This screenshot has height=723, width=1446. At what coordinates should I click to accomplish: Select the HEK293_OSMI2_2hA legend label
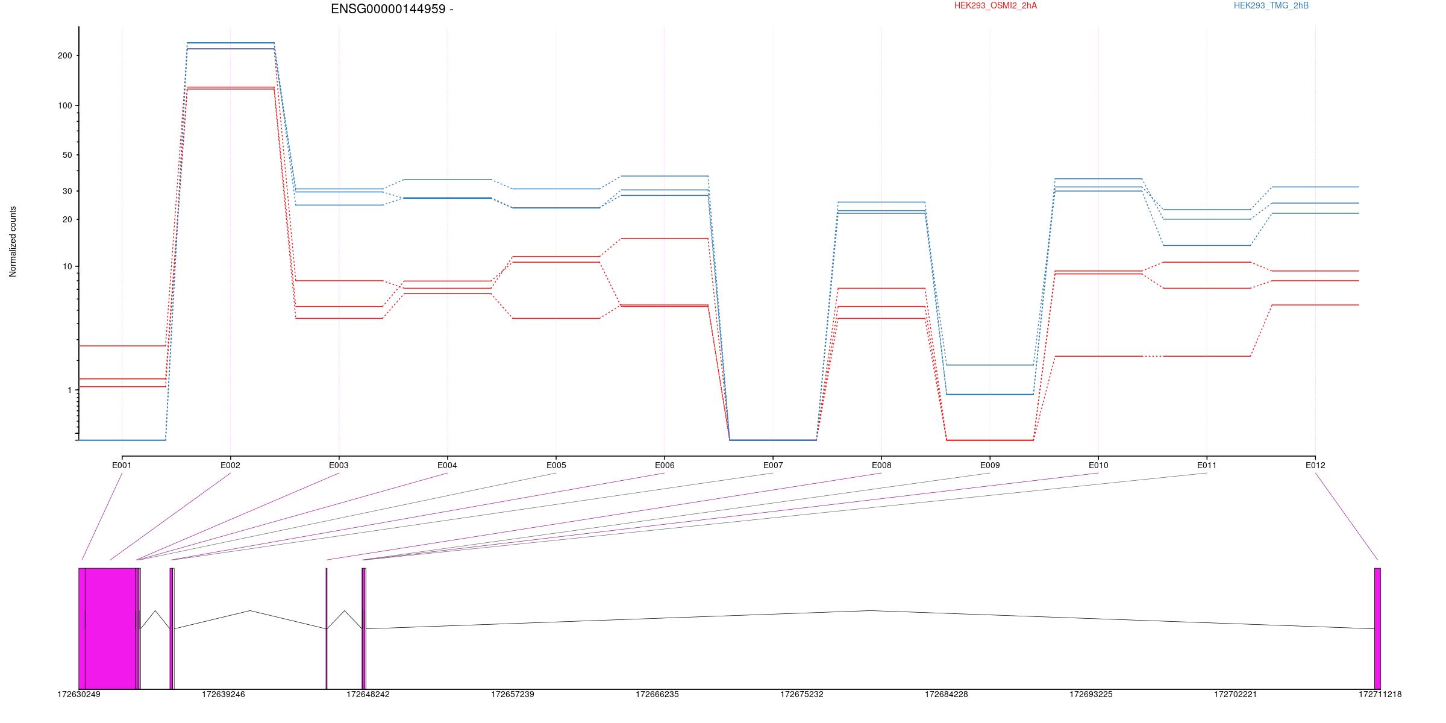(995, 6)
